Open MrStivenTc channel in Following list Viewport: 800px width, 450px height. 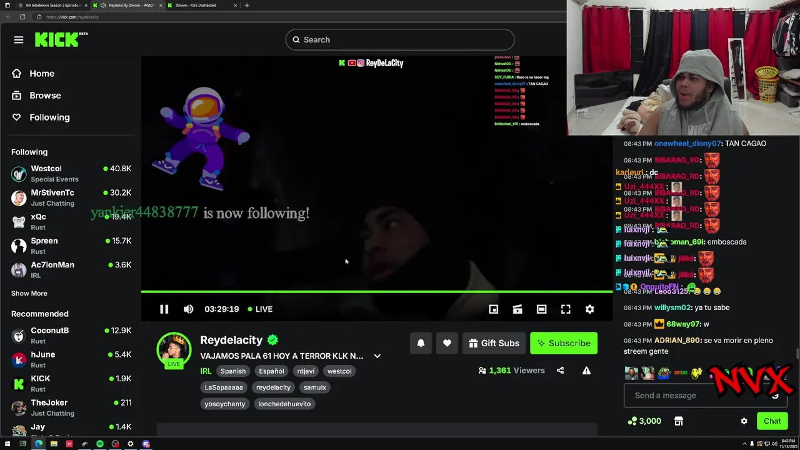click(71, 198)
